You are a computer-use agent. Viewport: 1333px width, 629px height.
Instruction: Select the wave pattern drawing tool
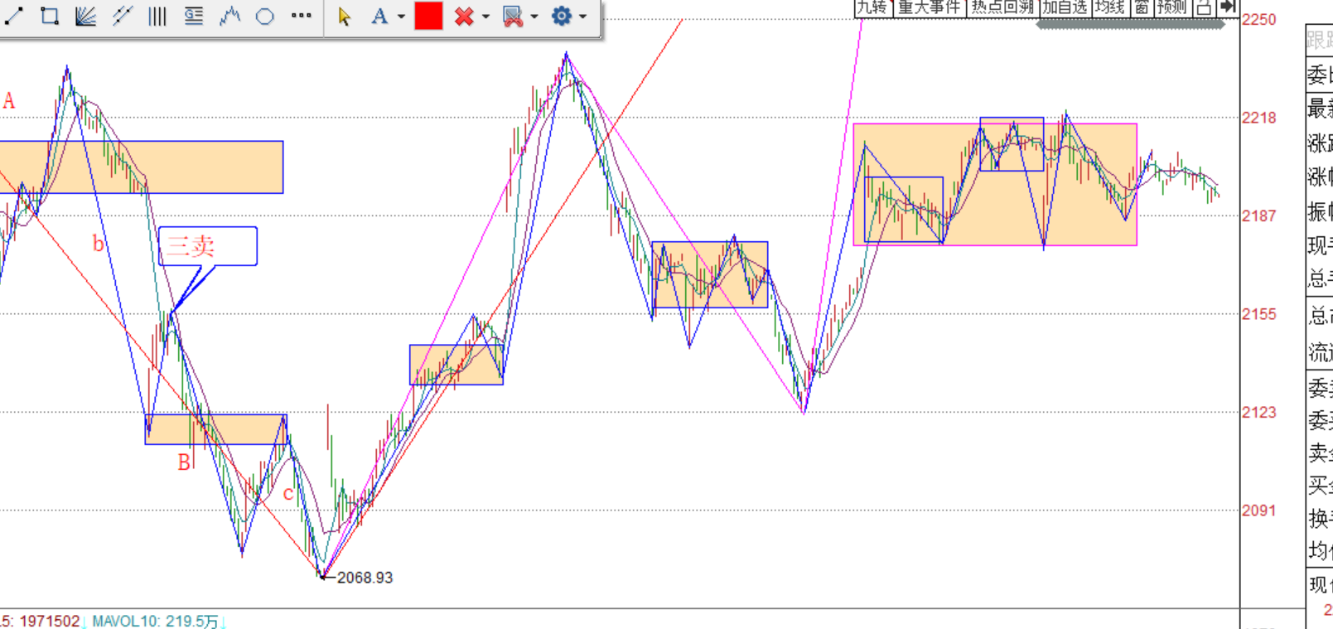coord(229,16)
